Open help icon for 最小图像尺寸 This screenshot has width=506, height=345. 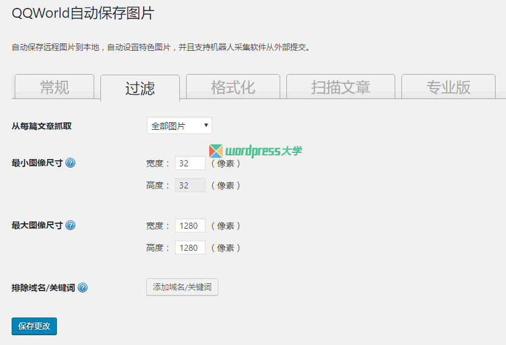pos(70,163)
